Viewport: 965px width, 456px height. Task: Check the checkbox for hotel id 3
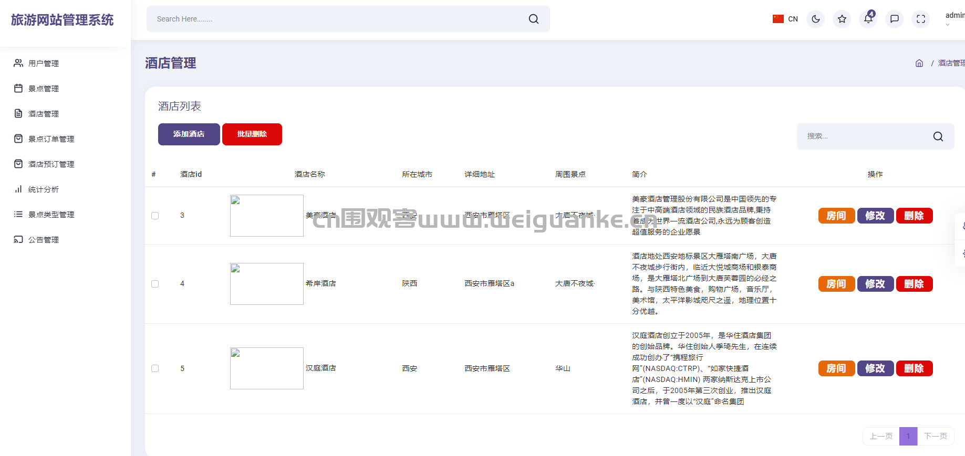click(x=155, y=216)
